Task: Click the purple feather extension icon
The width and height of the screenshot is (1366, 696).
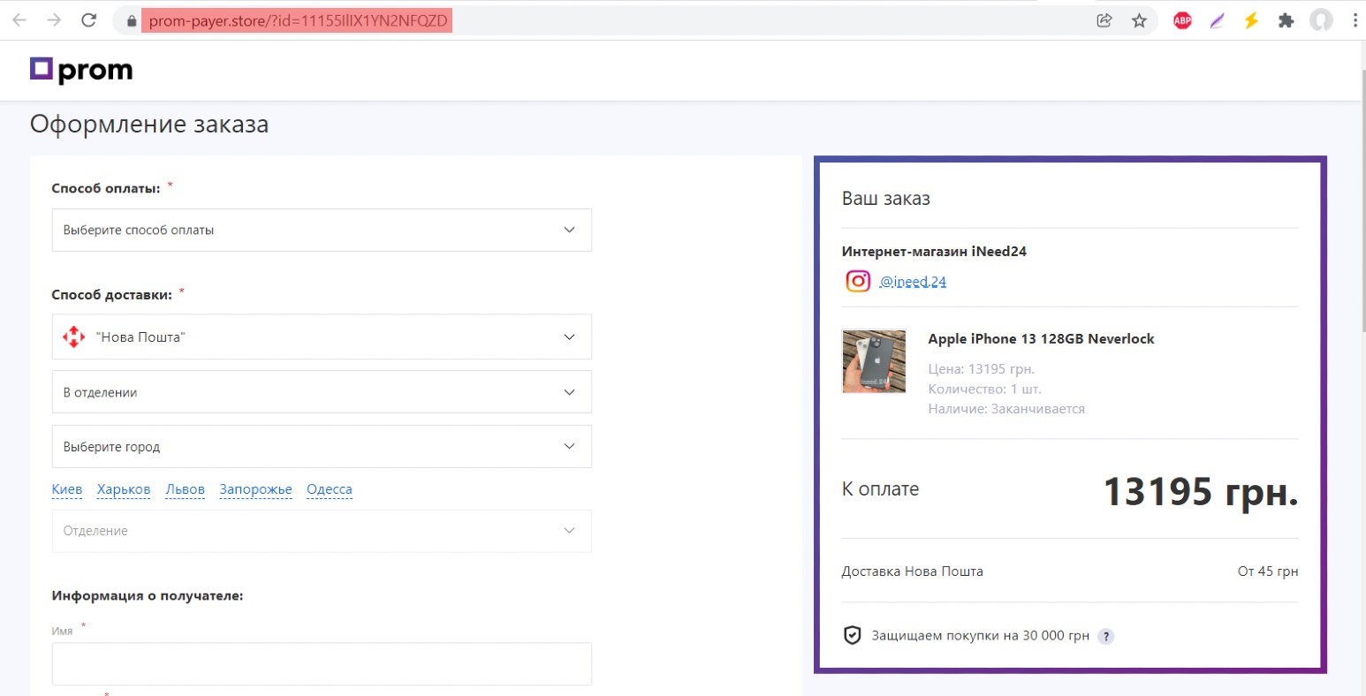Action: (1218, 20)
